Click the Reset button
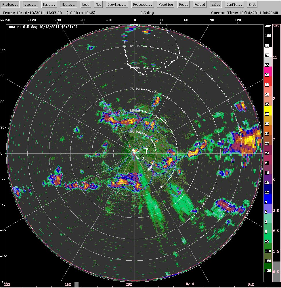Viewport: 281px width, 288px height. click(183, 5)
